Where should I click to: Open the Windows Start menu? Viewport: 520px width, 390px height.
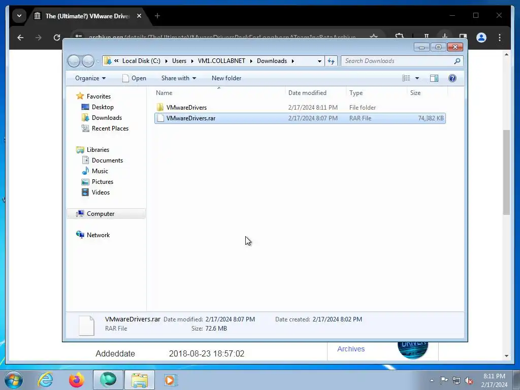pos(13,380)
